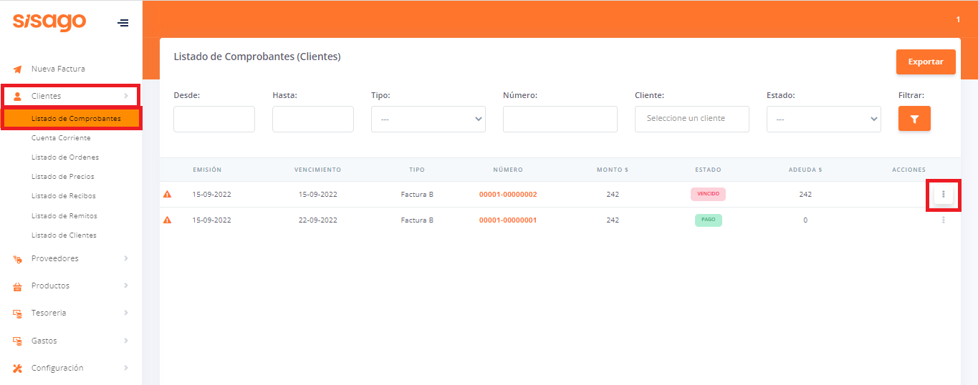Open Listado de Recibos submenu item

[63, 196]
